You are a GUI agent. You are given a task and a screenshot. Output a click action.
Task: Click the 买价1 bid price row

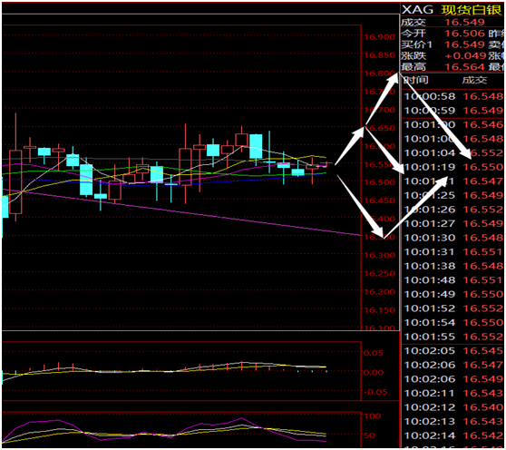point(452,44)
